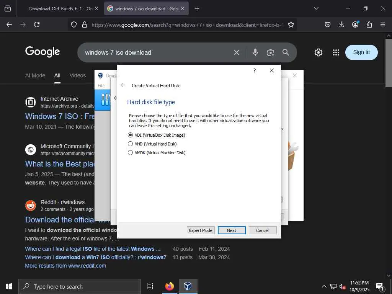This screenshot has width=392, height=294.
Task: Switch to AI Mode search tab
Action: point(35,75)
